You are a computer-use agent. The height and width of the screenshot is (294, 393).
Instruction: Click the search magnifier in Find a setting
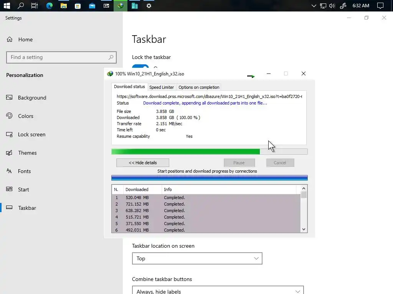111,57
